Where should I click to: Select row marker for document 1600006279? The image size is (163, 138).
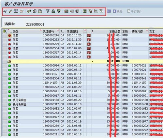[5, 44]
